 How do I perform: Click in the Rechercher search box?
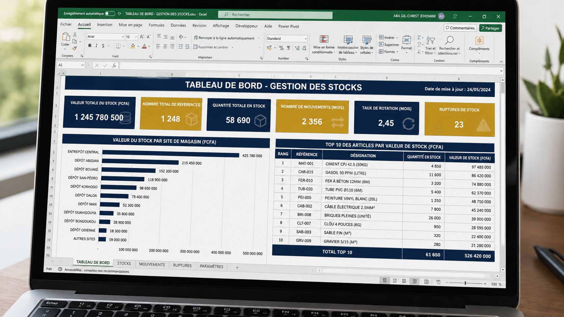(275, 15)
